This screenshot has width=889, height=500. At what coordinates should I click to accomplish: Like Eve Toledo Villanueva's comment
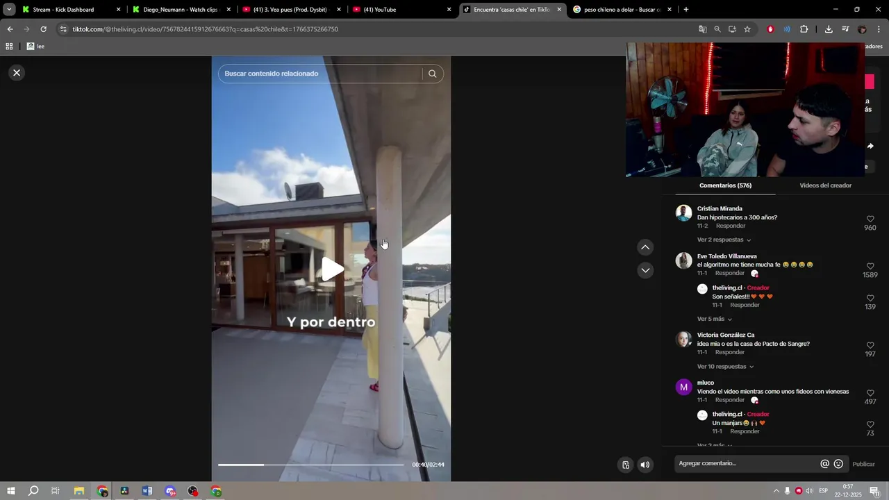pyautogui.click(x=870, y=266)
